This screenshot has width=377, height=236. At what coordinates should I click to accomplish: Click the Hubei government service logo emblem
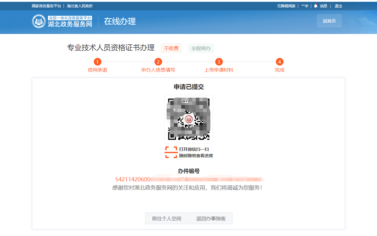coord(39,21)
